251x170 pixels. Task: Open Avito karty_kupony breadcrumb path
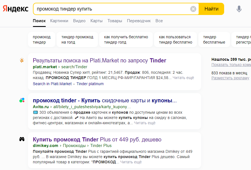(92, 107)
